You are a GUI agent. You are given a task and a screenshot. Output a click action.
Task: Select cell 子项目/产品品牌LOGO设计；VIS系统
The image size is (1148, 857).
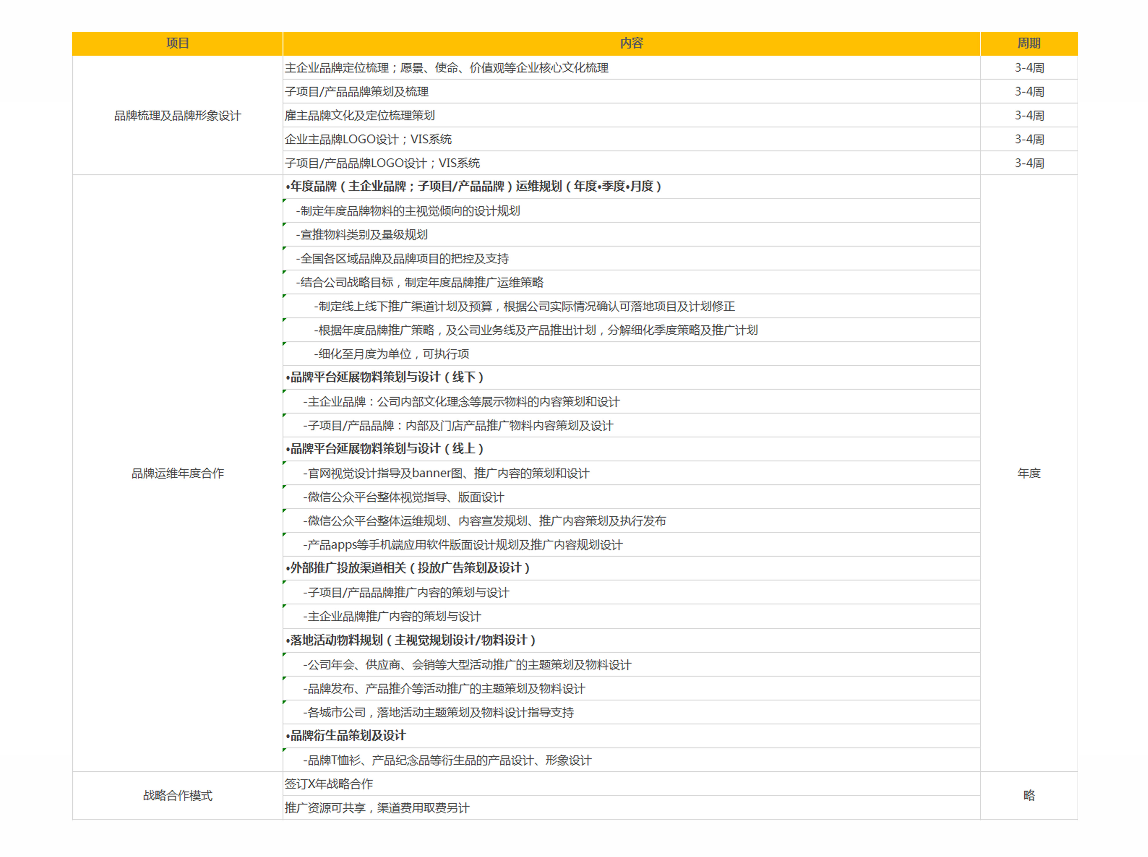(631, 163)
